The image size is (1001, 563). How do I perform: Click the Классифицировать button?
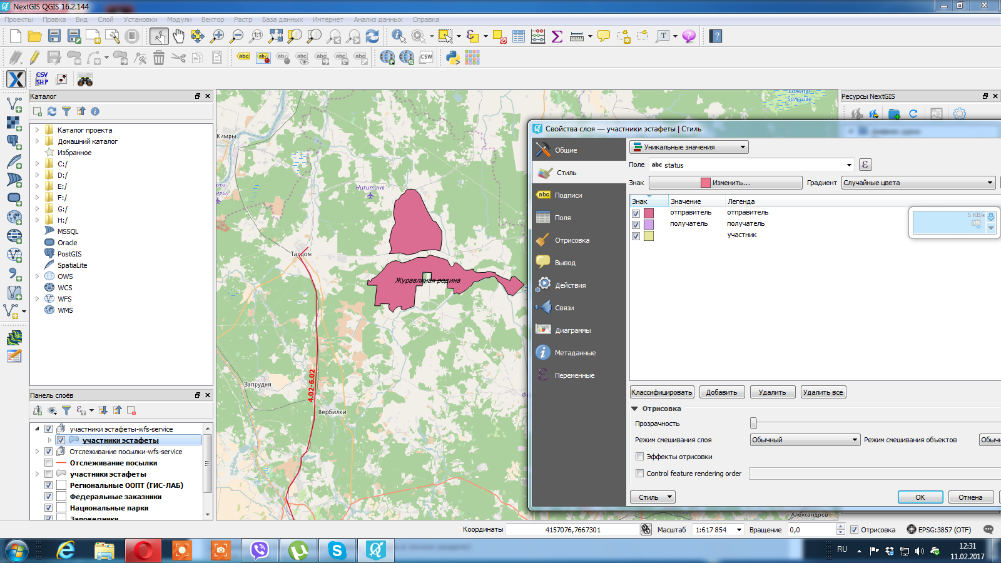pyautogui.click(x=662, y=392)
